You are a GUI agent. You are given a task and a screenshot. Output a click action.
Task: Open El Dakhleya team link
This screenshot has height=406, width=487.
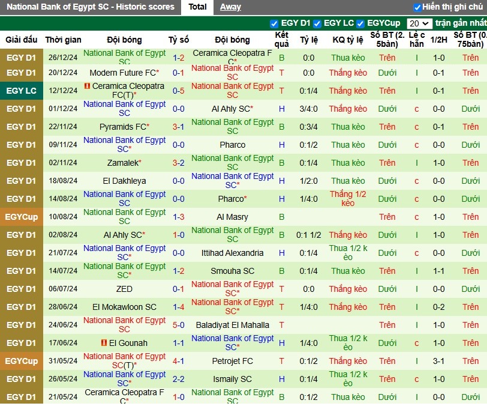pyautogui.click(x=124, y=181)
